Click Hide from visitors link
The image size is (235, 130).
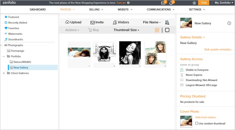coord(206,117)
